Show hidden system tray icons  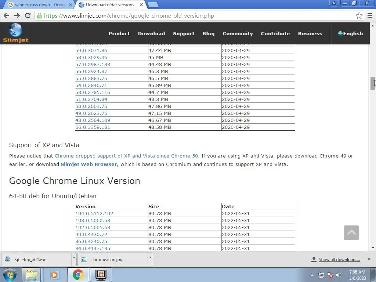pos(312,275)
